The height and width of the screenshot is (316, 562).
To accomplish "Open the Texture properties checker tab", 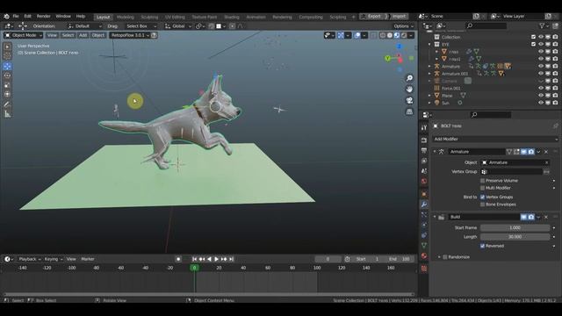I will pyautogui.click(x=424, y=269).
